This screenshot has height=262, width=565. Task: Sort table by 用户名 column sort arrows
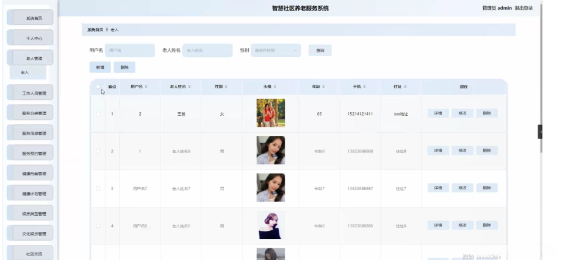coord(146,87)
